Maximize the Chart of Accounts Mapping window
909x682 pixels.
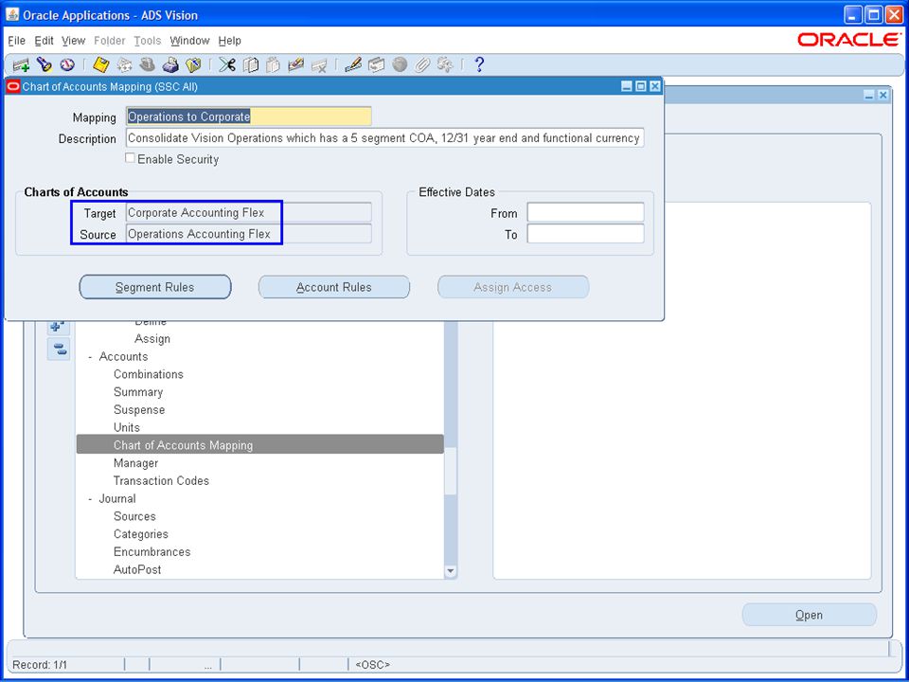pos(641,86)
